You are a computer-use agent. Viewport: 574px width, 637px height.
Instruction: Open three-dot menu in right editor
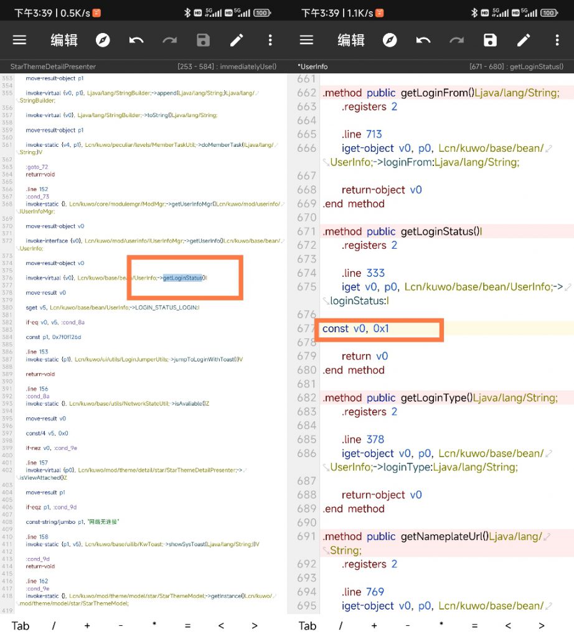pos(557,40)
